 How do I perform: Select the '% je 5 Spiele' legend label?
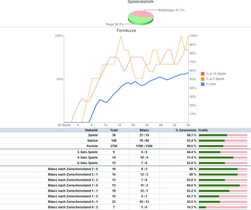215,79
